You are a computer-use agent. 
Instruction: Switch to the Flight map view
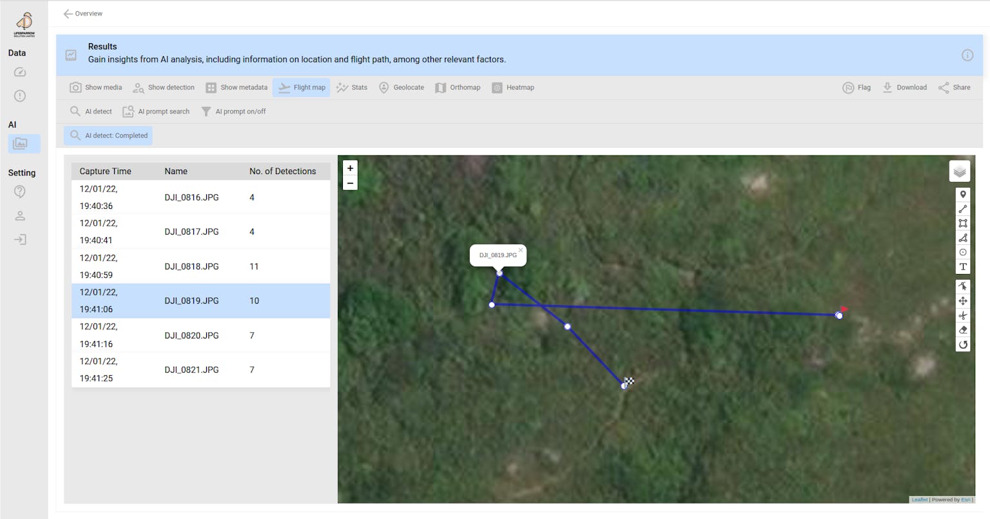click(301, 87)
